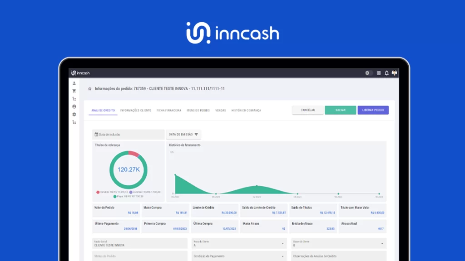Click the Títulos de cobrança heading

107,145
